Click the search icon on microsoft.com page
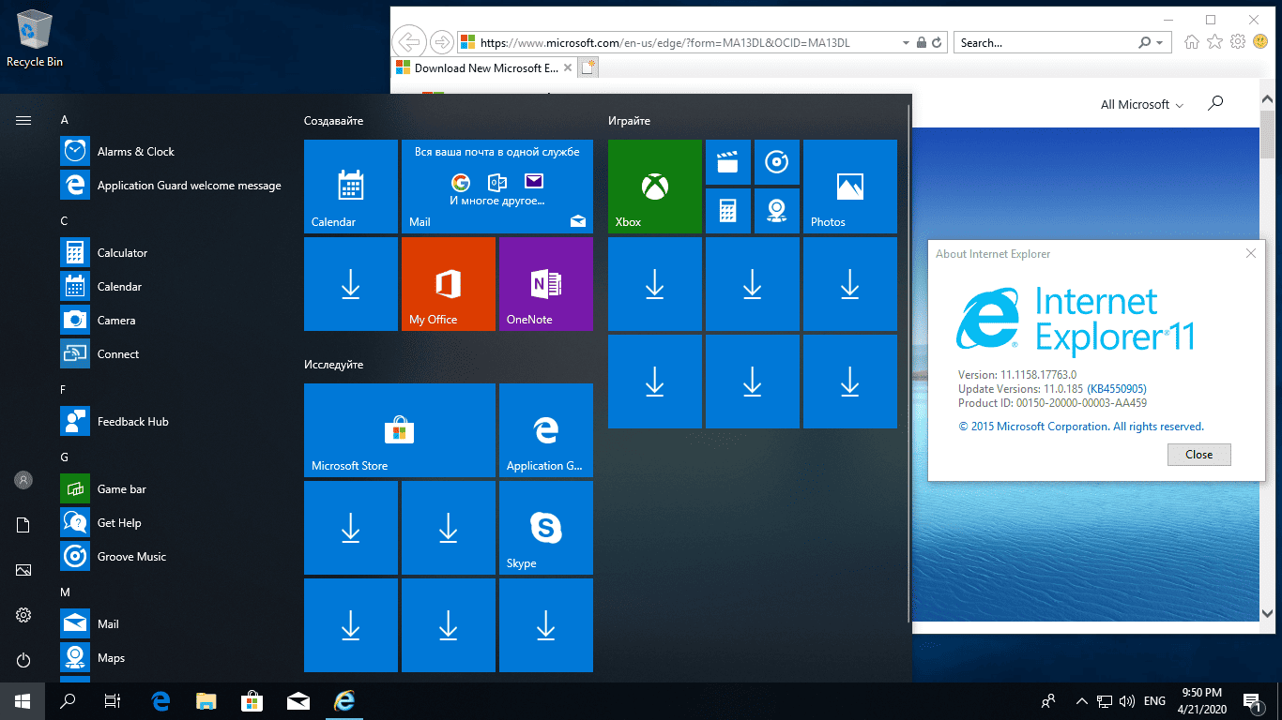Image resolution: width=1282 pixels, height=720 pixels. click(x=1215, y=103)
